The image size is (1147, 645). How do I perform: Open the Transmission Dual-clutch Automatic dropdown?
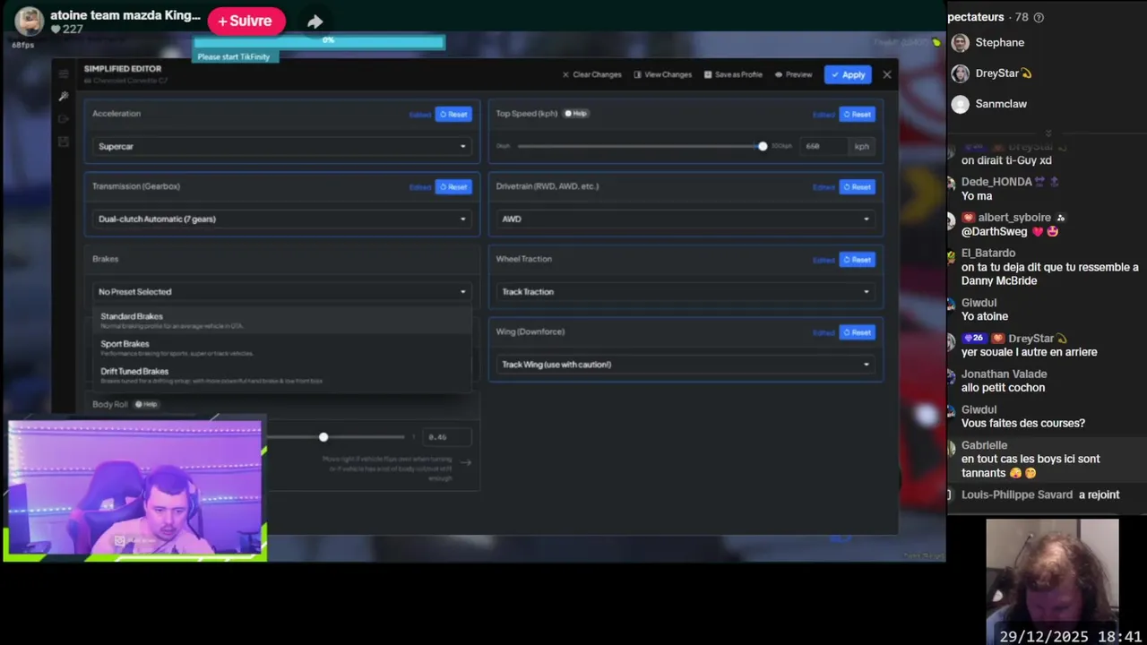tap(282, 219)
